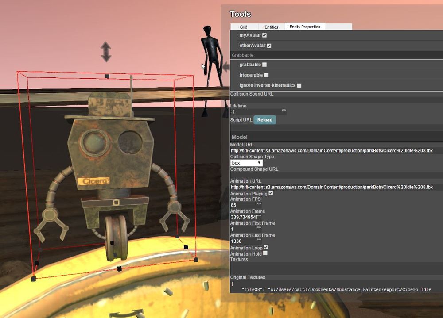Select the Entity Properties tab

pos(305,27)
